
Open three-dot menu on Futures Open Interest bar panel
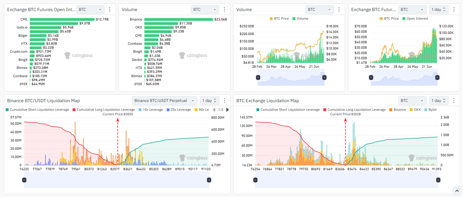coord(110,10)
